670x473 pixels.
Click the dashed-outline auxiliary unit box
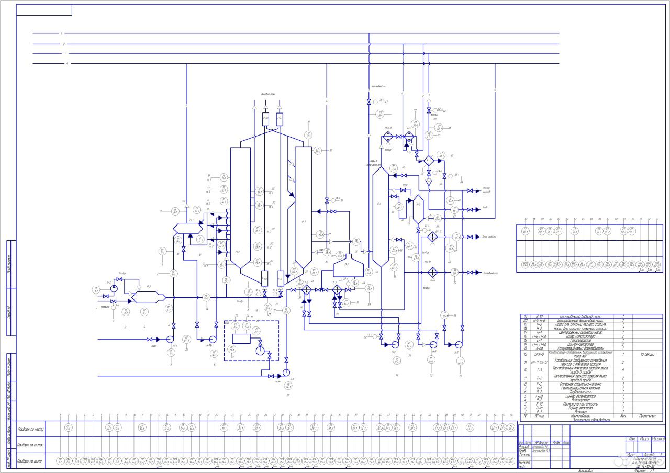252,341
